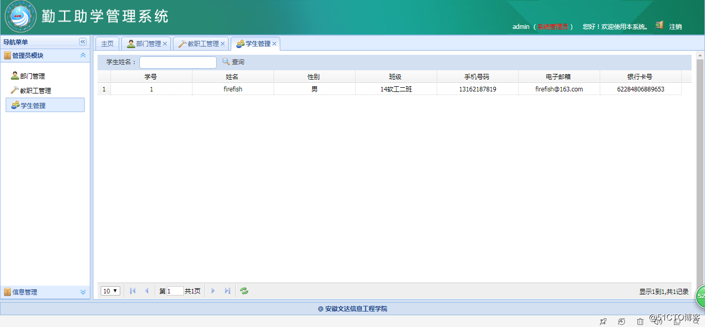Open 教职工管理 in the sidebar
Screen dimensions: 705x327
[31, 90]
